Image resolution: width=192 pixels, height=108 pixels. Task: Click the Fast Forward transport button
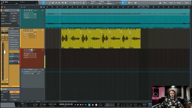[81, 105]
